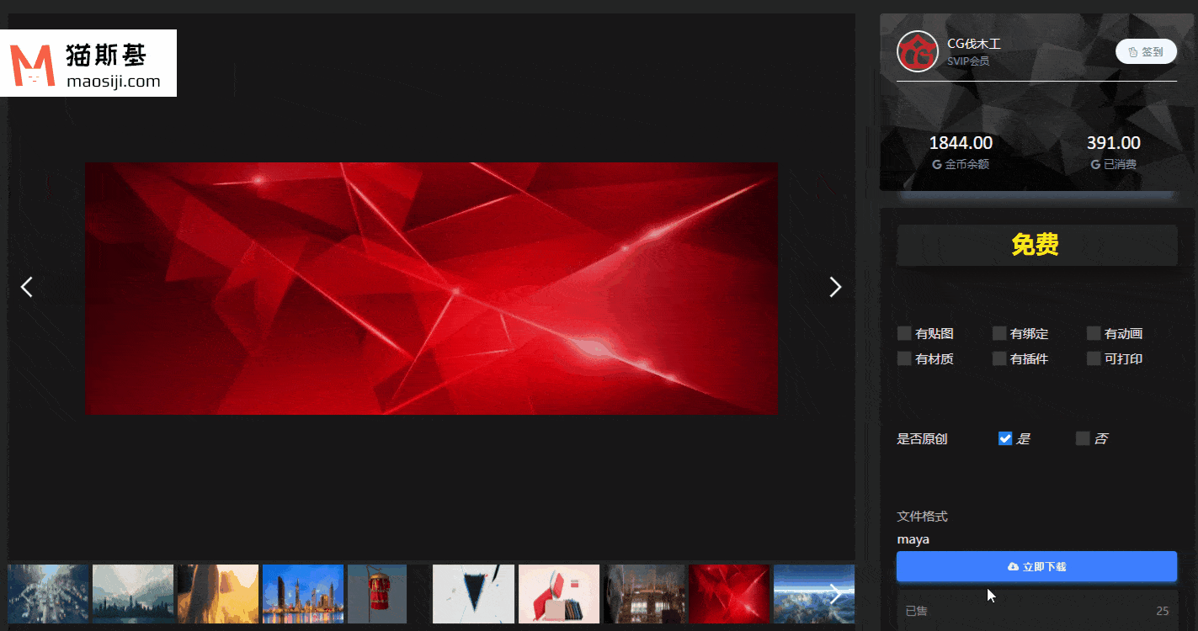Enable the 有贴图 checkbox

click(x=905, y=334)
